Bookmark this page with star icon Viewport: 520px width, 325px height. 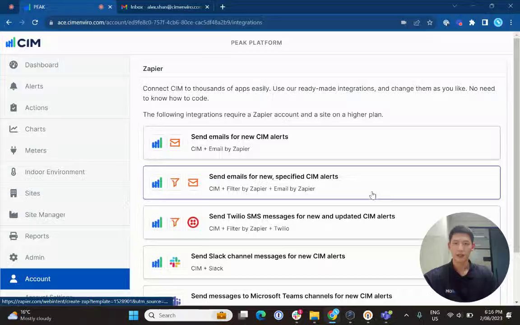(x=430, y=23)
